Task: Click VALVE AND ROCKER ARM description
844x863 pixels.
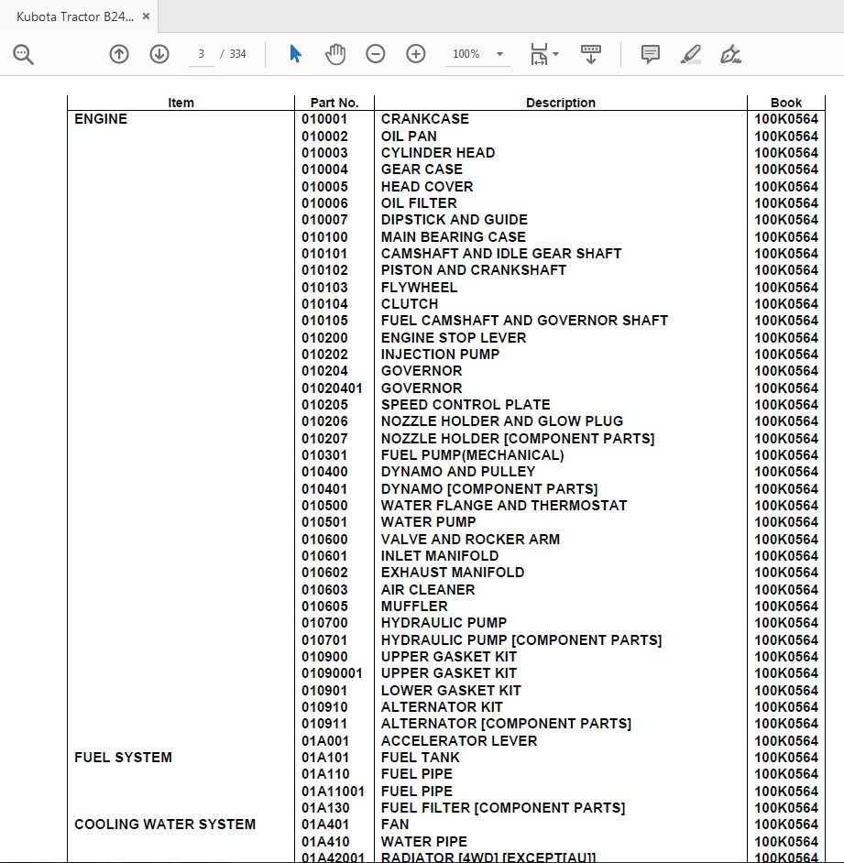Action: pyautogui.click(x=471, y=540)
